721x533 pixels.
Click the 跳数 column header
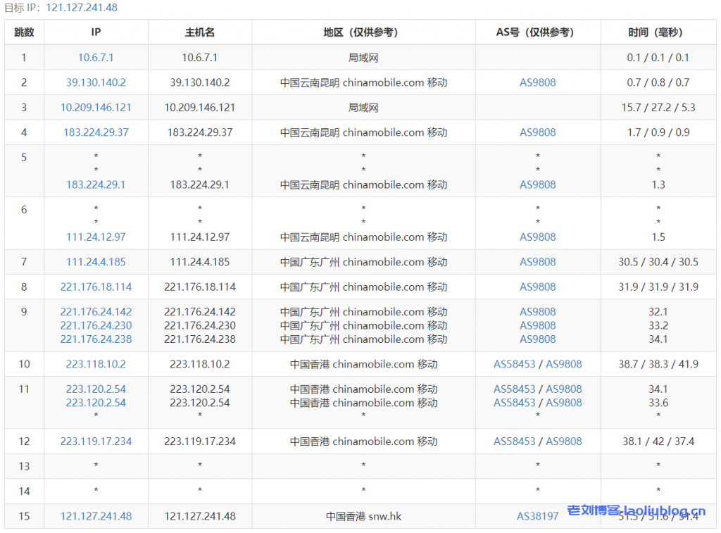(24, 32)
